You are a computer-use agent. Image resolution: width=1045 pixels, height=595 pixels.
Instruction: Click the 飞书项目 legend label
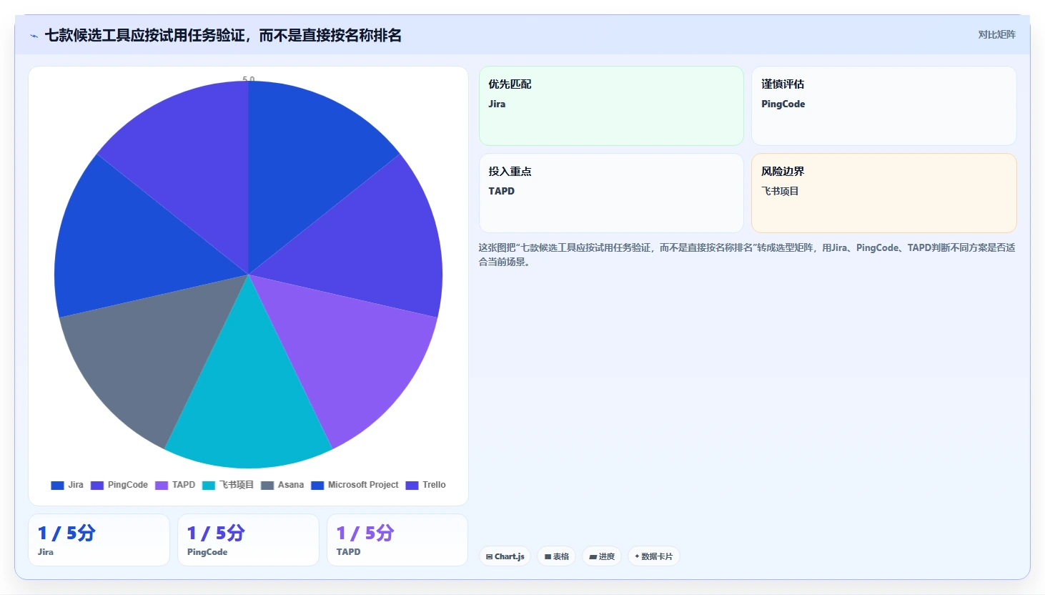pyautogui.click(x=237, y=485)
